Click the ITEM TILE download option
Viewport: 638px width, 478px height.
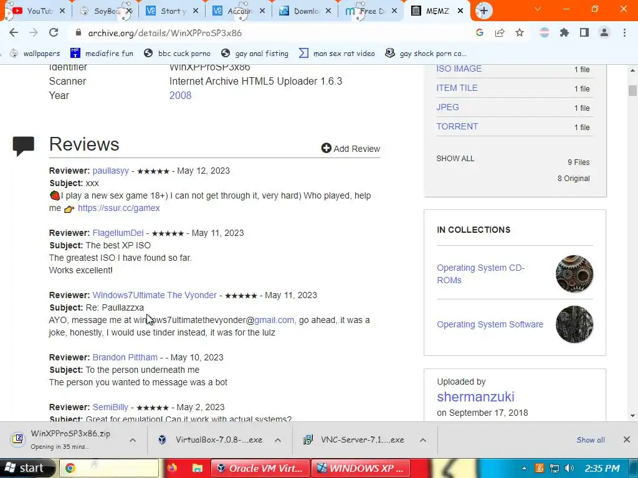(457, 88)
